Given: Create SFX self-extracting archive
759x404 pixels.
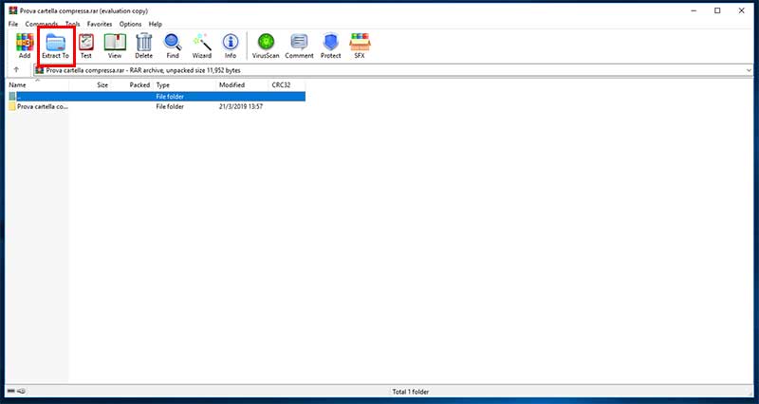Looking at the screenshot, I should [360, 46].
